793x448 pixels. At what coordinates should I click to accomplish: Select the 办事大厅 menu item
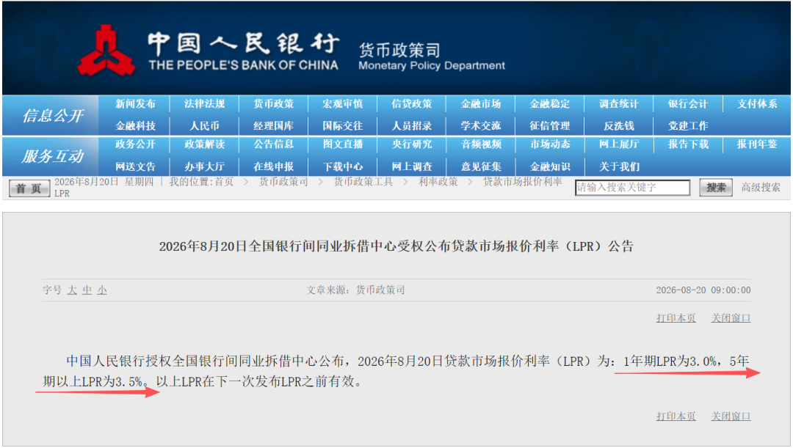point(204,166)
